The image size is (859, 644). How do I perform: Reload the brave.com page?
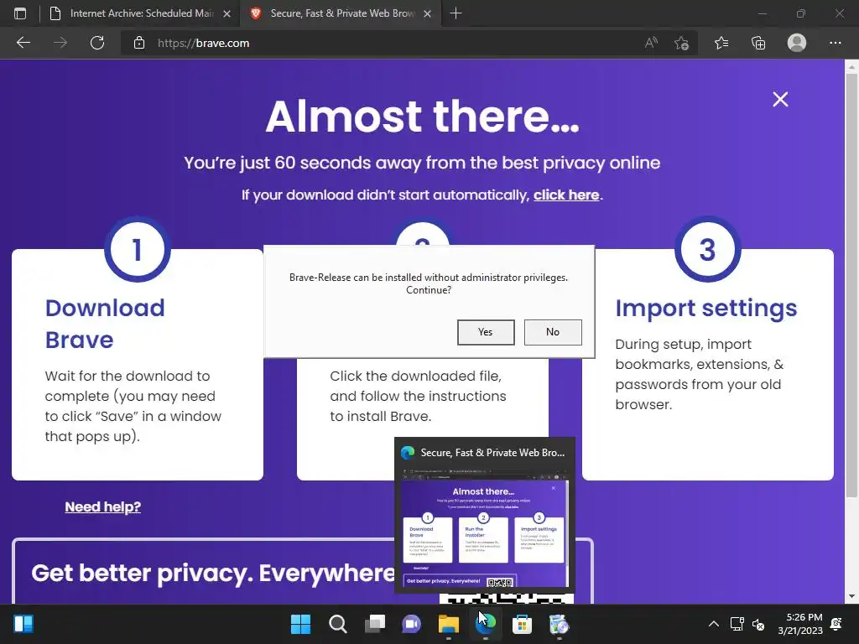tap(97, 43)
